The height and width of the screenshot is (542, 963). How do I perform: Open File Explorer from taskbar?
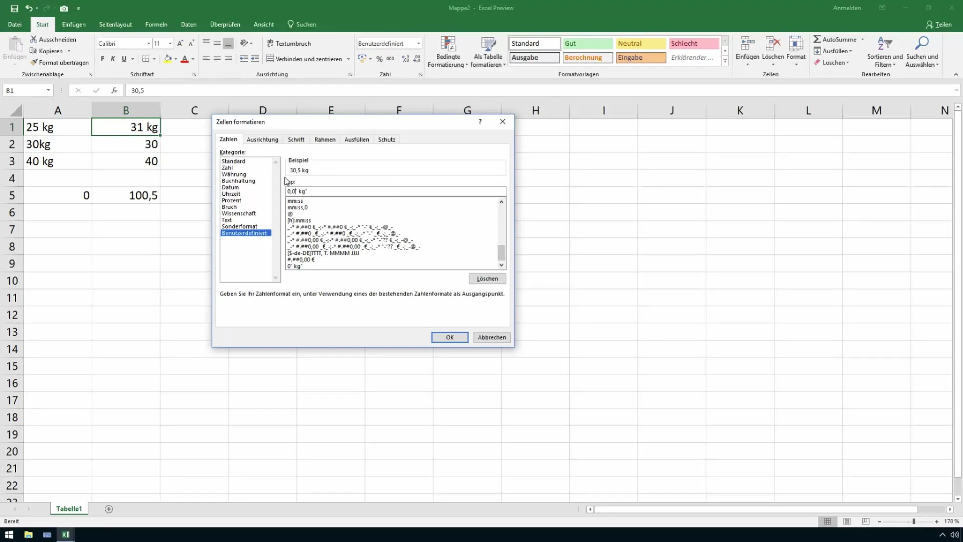click(x=28, y=534)
